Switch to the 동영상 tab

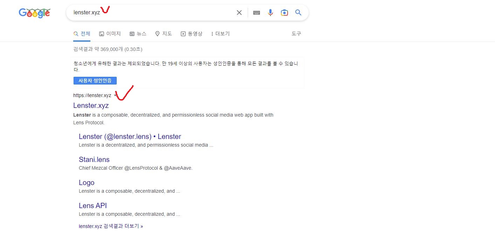click(192, 34)
